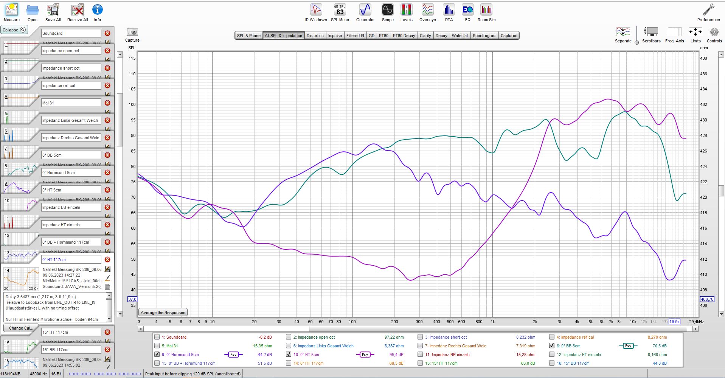
Task: Capture the graph with camera icon
Action: tap(132, 35)
